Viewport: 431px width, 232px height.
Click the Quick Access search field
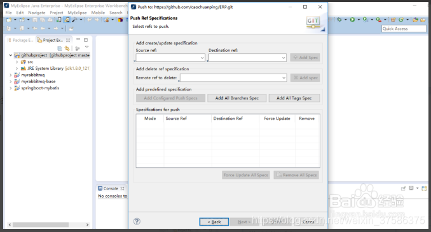pos(404,29)
